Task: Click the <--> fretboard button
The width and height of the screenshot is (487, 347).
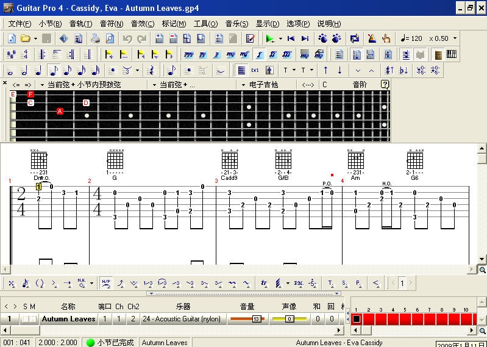Action: pos(308,85)
